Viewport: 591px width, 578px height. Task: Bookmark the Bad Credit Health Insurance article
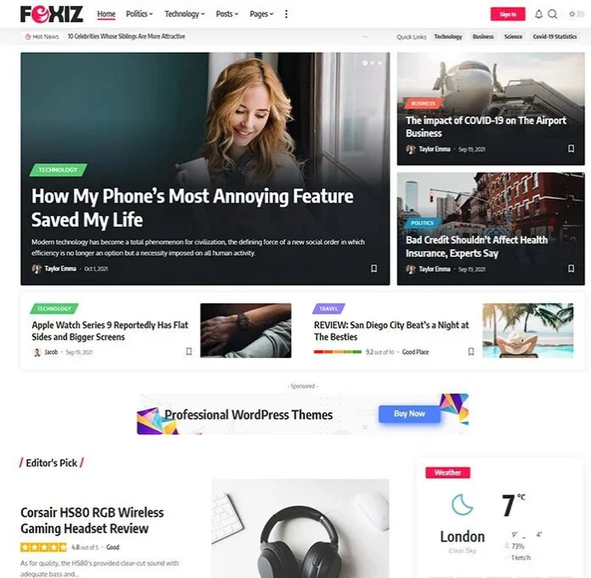click(571, 269)
